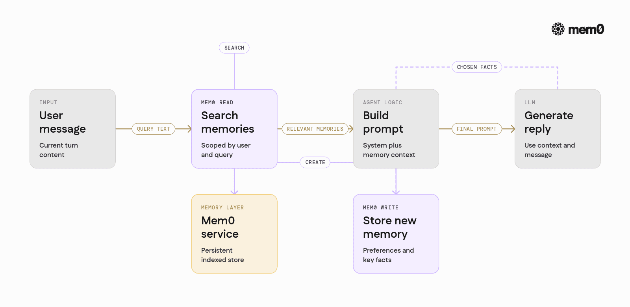Select the AGENT LOGIC caption

tap(383, 102)
